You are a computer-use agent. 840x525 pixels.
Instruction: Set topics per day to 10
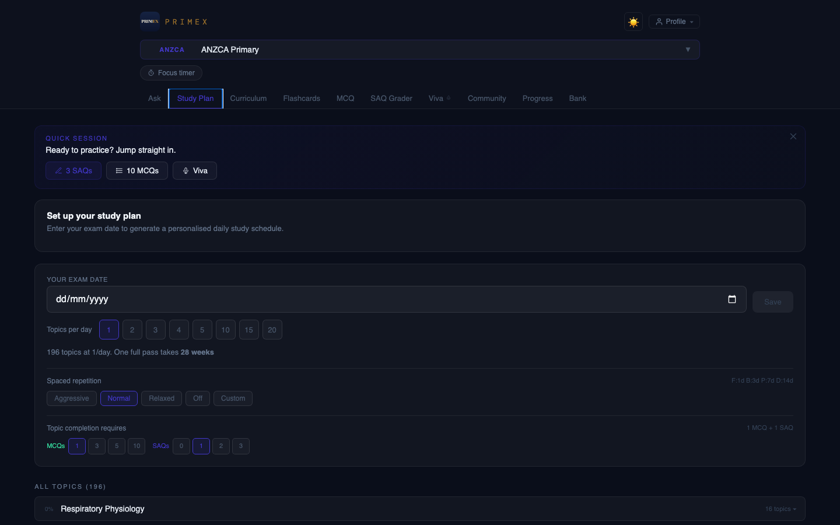(226, 330)
